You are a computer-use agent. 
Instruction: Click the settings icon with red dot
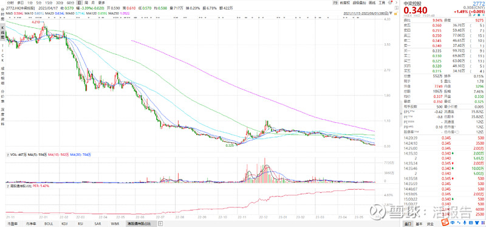(390, 2)
